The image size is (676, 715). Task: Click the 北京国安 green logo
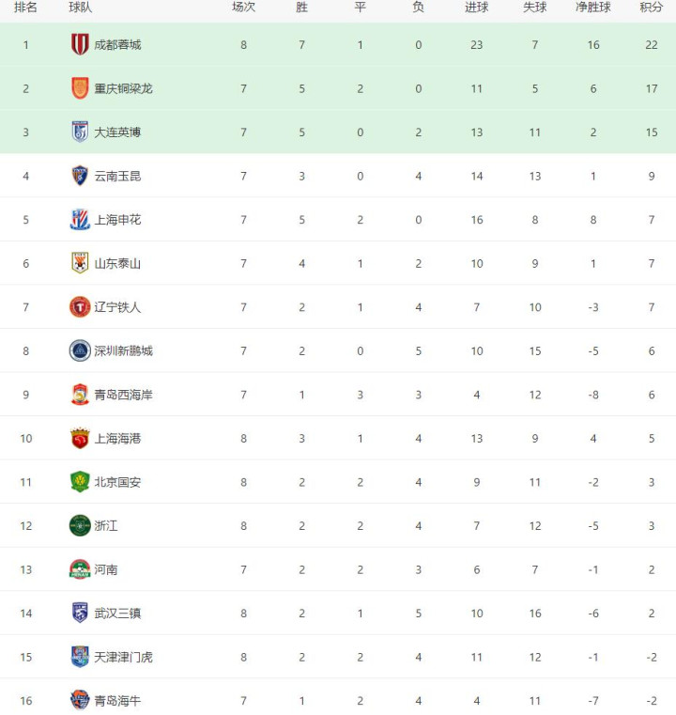pyautogui.click(x=80, y=482)
